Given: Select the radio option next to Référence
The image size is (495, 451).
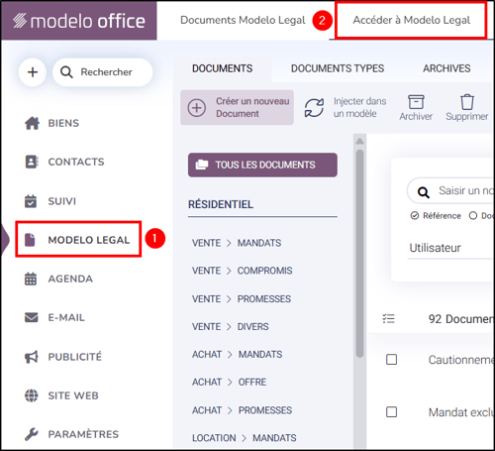Looking at the screenshot, I should [x=473, y=216].
